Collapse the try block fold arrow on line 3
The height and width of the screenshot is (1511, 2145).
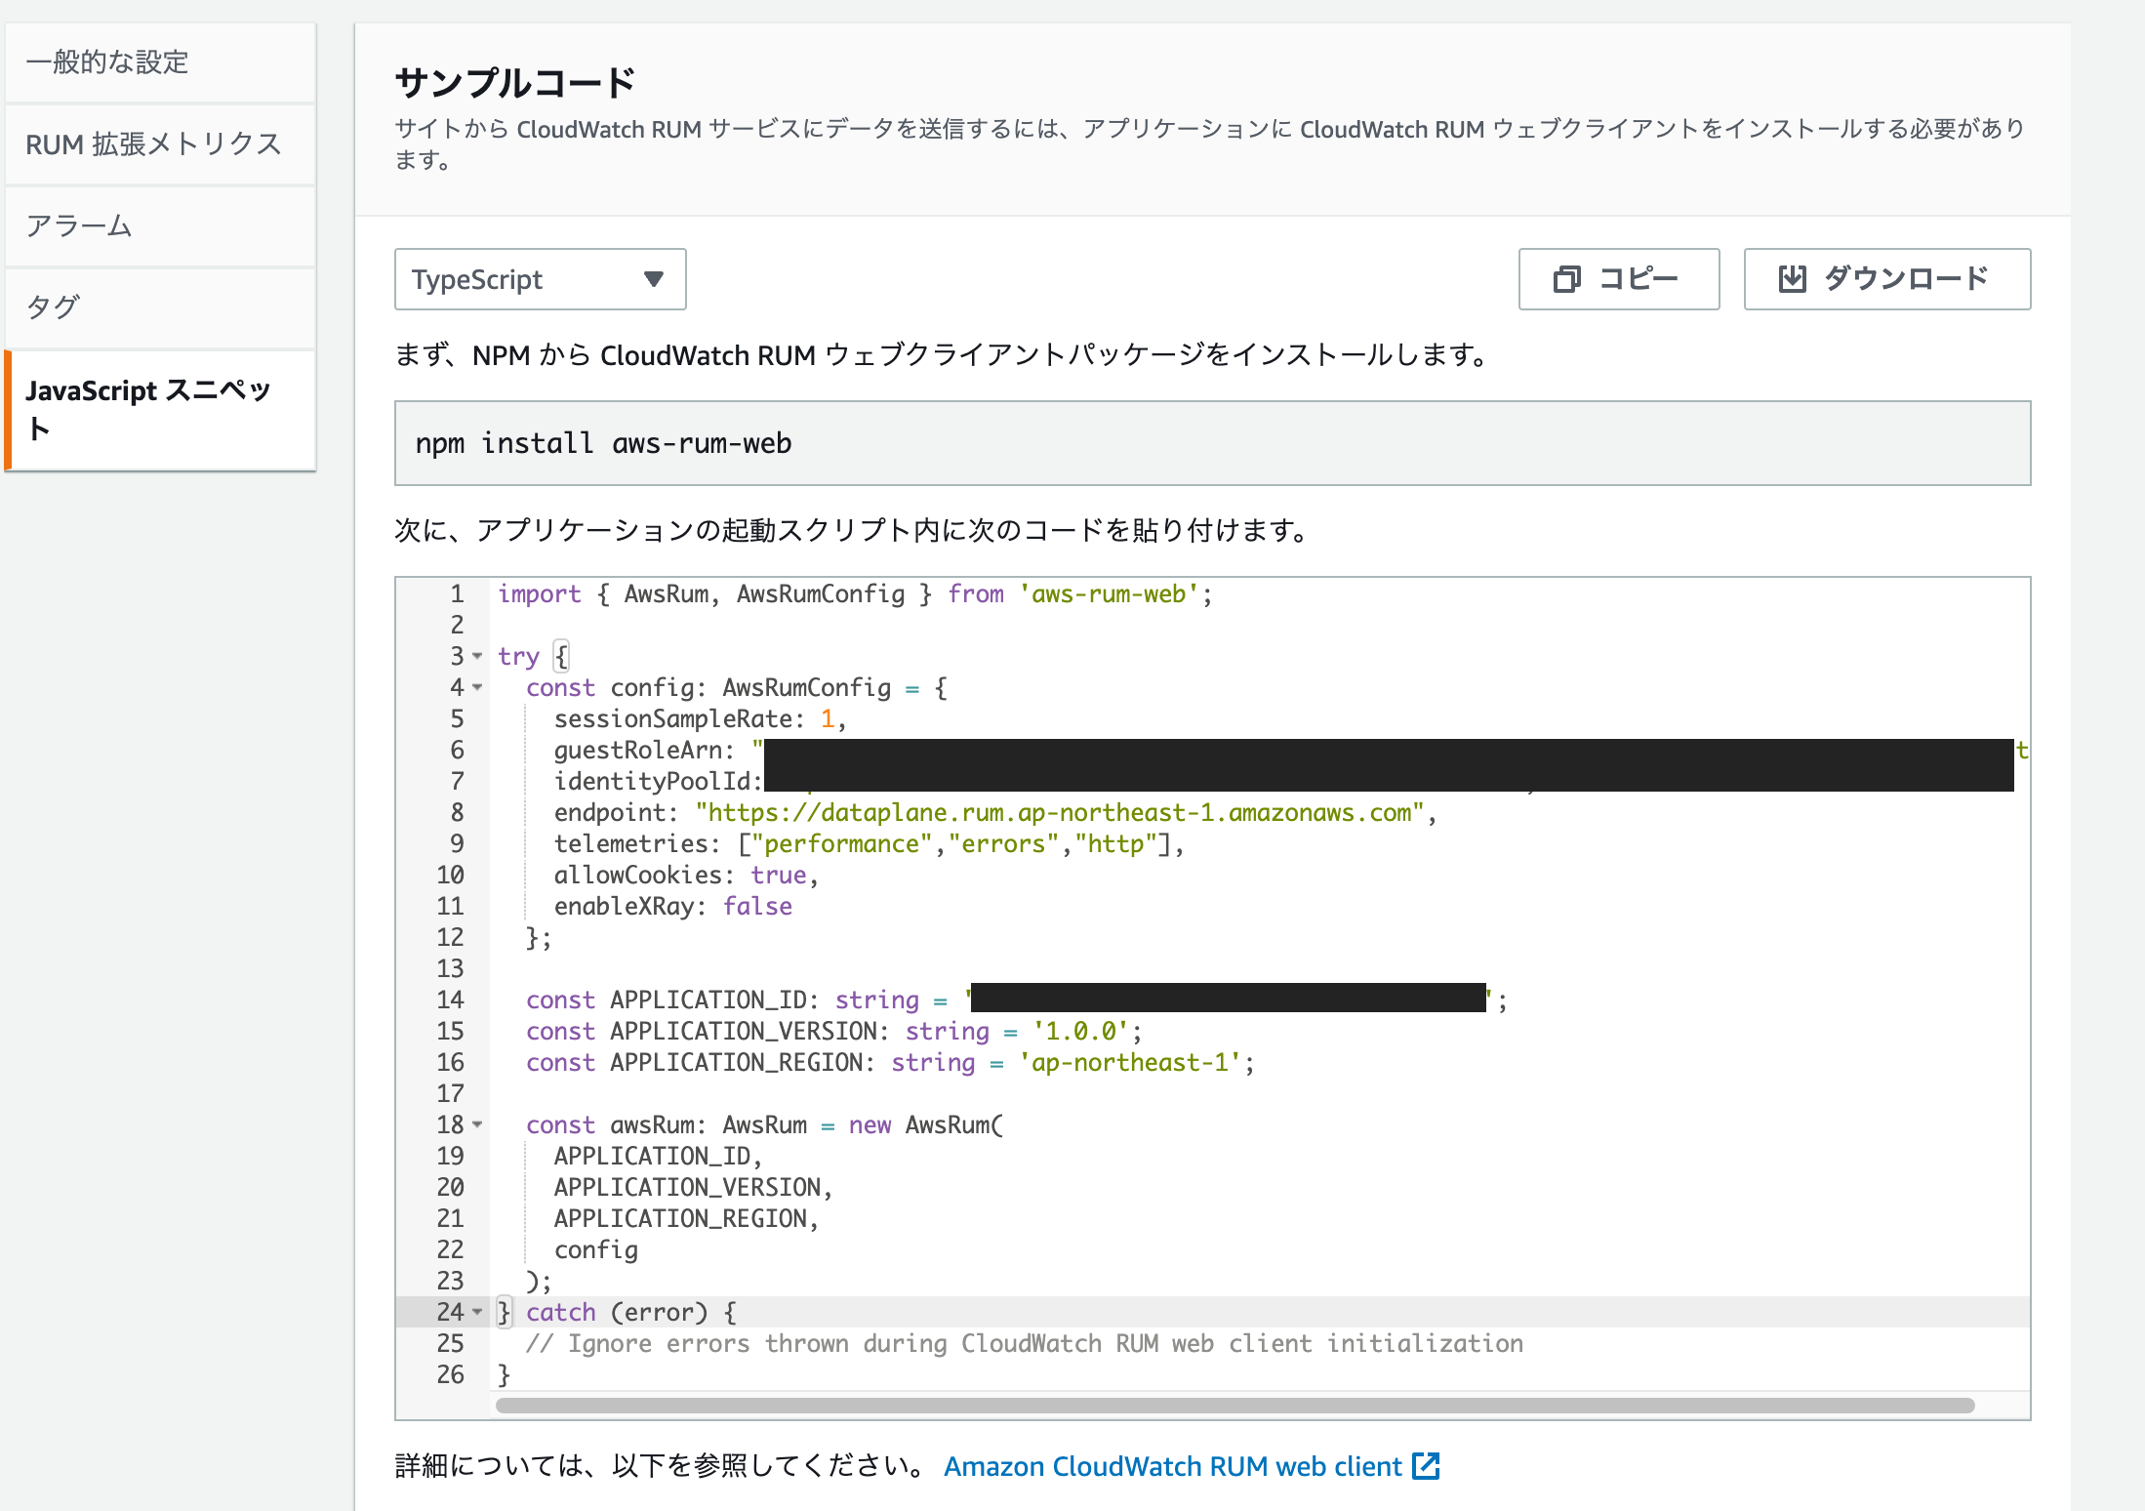click(x=477, y=656)
